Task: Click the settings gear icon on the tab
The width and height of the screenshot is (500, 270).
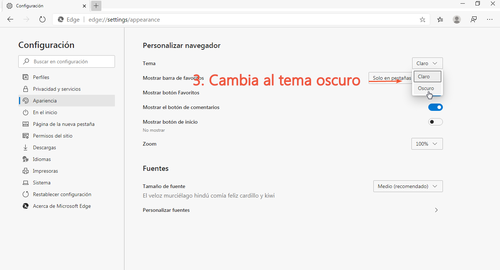Action: pyautogui.click(x=10, y=6)
